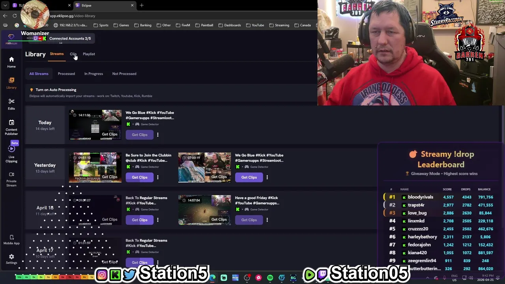Click the Premium diamond icon
This screenshot has width=505, height=284.
tap(11, 37)
